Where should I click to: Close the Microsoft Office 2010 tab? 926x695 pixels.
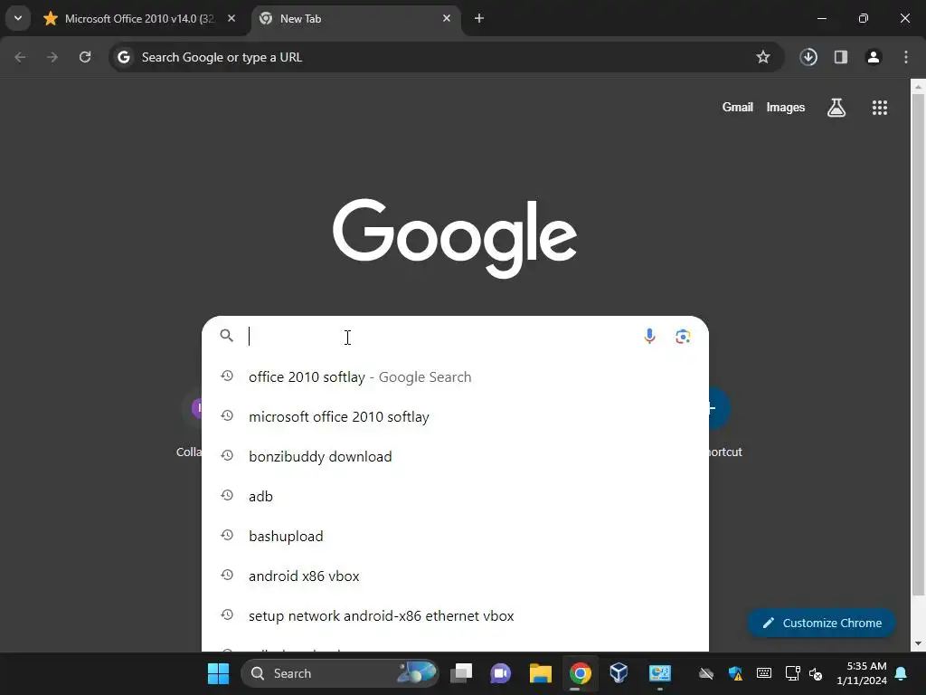(x=231, y=18)
